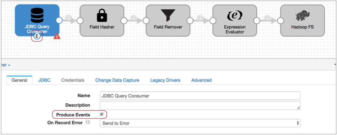Click the red warning triangle icon
This screenshot has height=135, width=337.
coord(57,36)
